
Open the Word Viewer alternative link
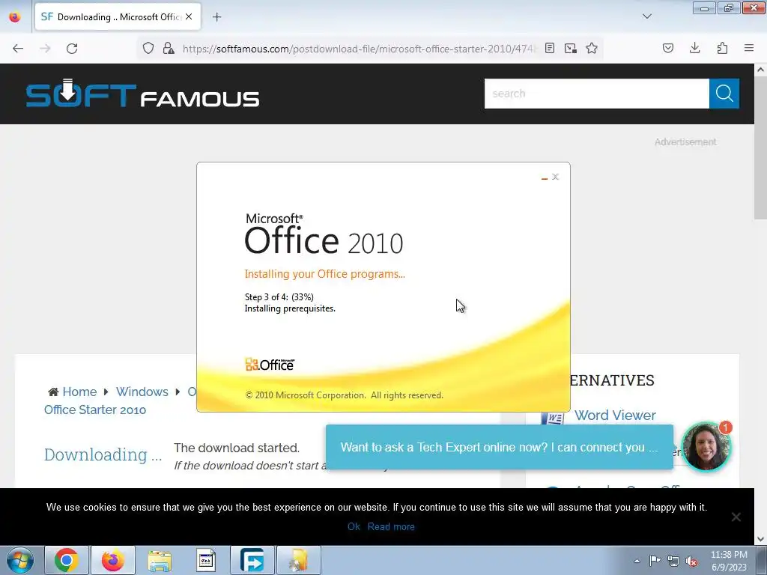[615, 415]
